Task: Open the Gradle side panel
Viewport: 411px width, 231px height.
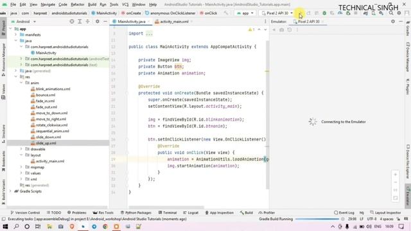Action: 408,28
